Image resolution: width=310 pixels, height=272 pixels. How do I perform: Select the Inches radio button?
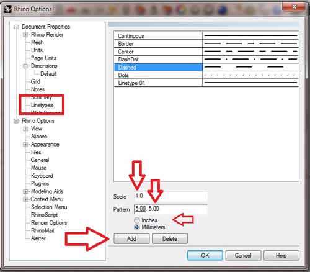pyautogui.click(x=137, y=220)
